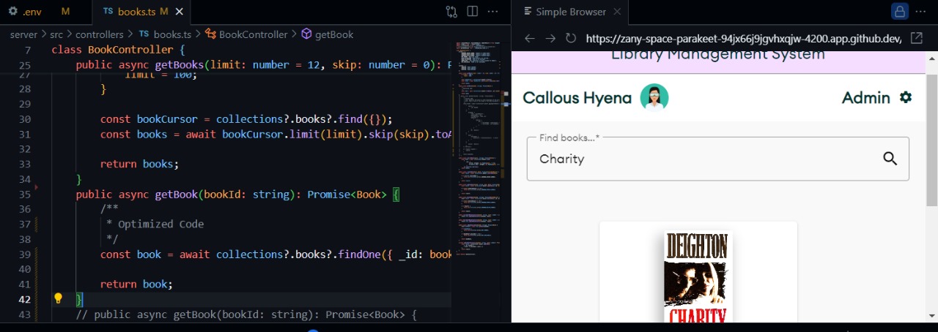938x332 pixels.
Task: Click the Admin link
Action: 865,97
